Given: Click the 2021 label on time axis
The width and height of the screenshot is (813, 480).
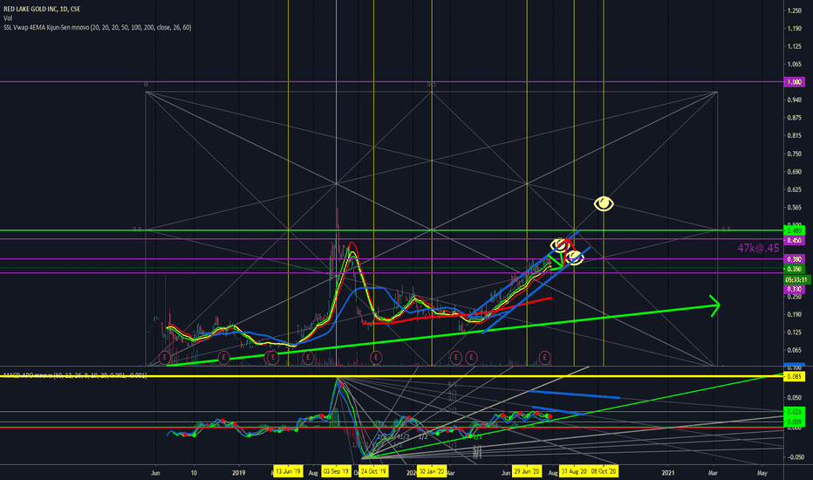Looking at the screenshot, I should coord(668,473).
